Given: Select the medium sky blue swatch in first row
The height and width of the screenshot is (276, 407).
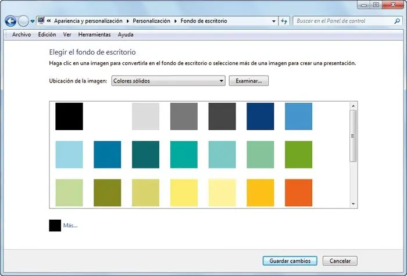Looking at the screenshot, I should (x=298, y=116).
